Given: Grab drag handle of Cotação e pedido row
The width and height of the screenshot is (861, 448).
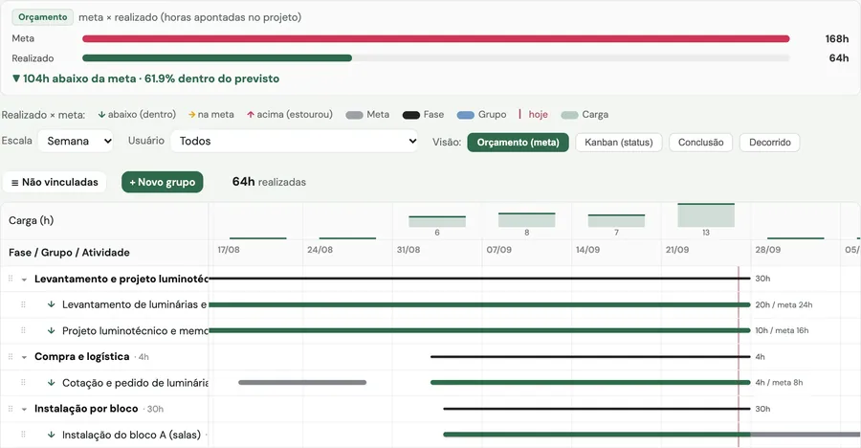Looking at the screenshot, I should point(23,383).
